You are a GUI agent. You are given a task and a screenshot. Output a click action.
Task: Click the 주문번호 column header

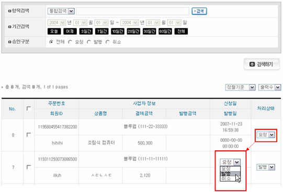(x=56, y=103)
